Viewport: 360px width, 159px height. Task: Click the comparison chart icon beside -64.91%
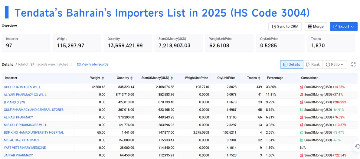tap(302, 110)
